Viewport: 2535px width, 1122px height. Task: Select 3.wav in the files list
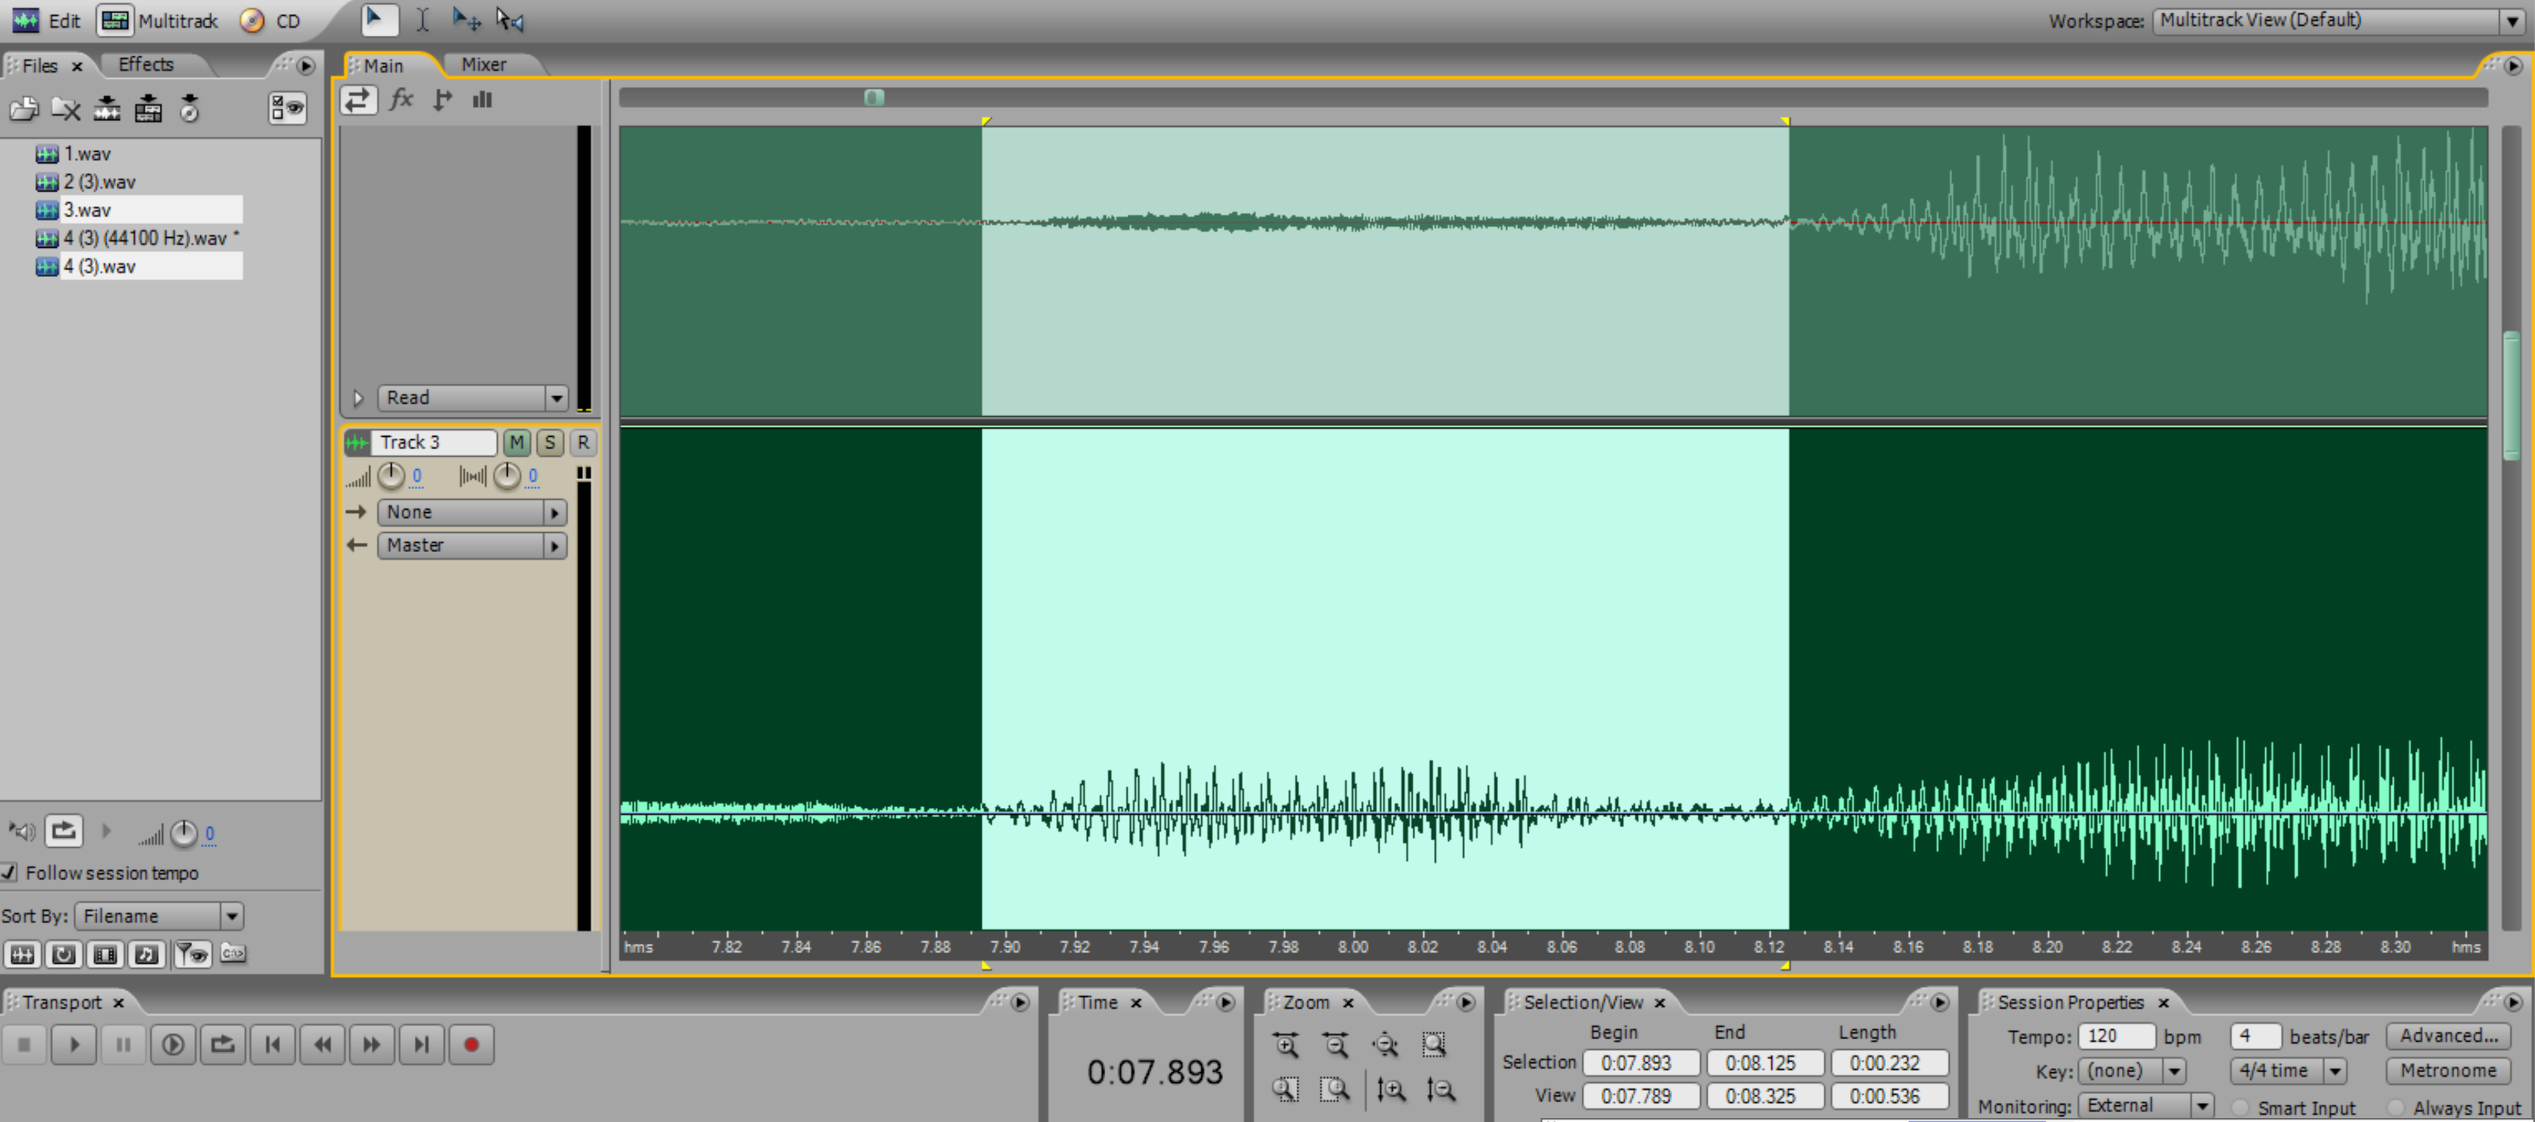(x=88, y=209)
